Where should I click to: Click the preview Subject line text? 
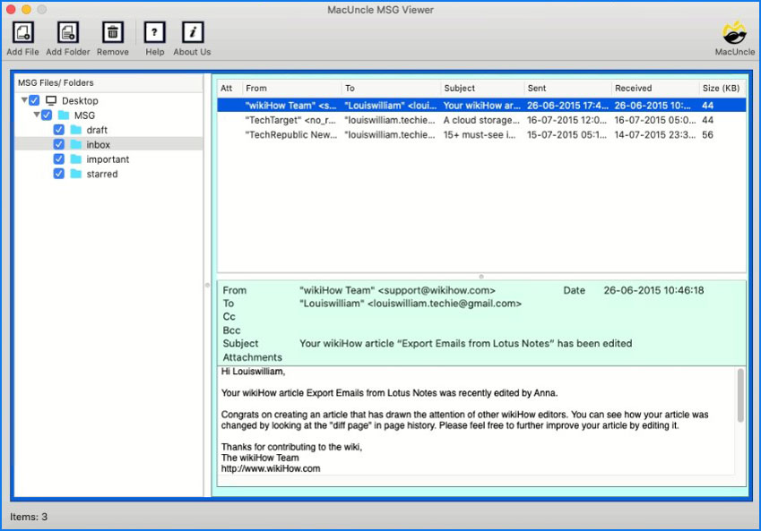pyautogui.click(x=466, y=343)
